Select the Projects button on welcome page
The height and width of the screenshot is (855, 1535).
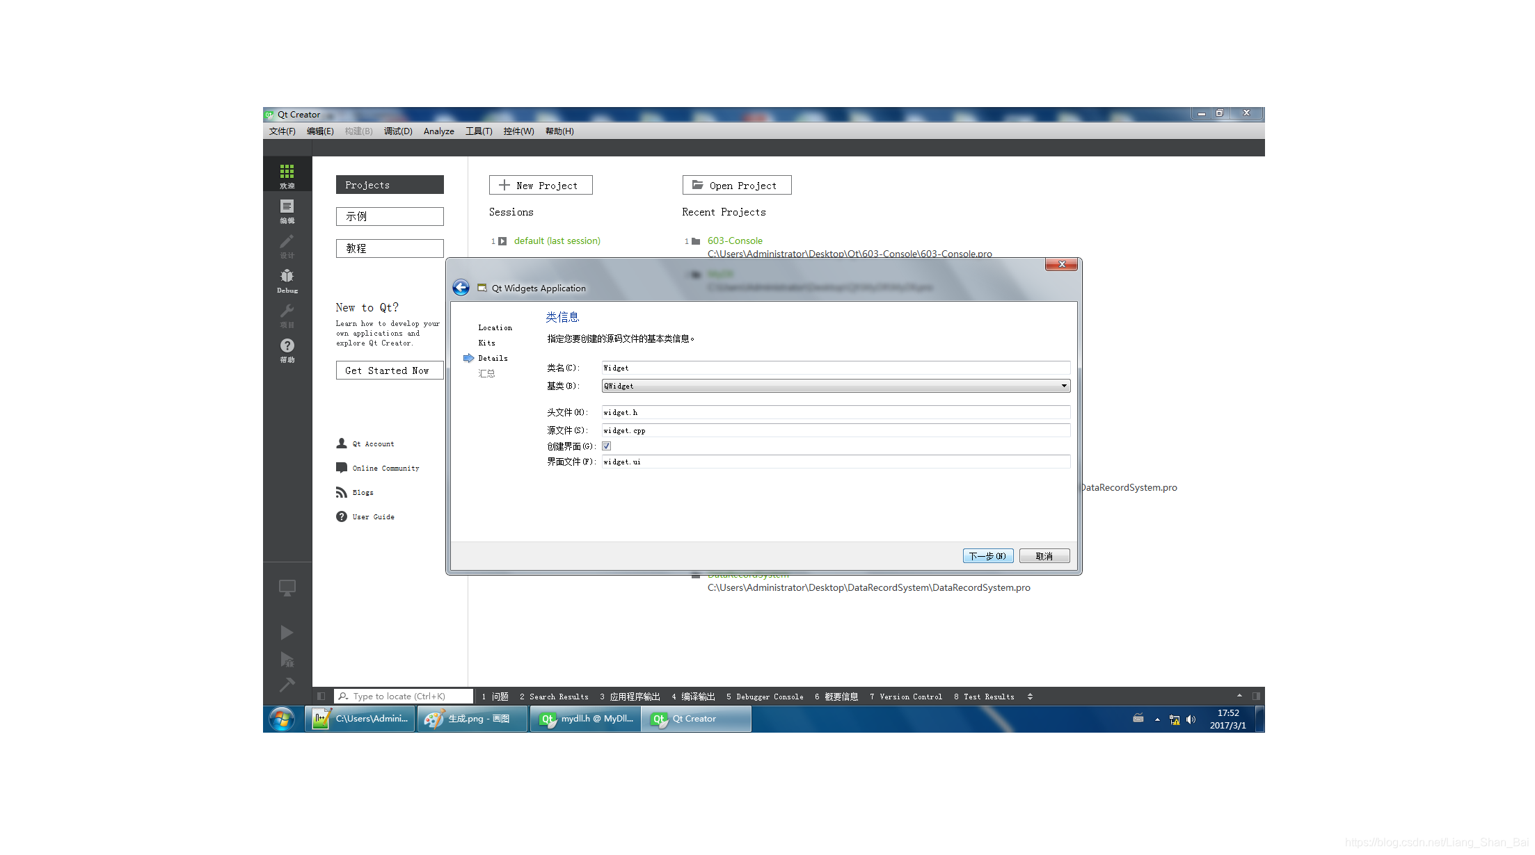[390, 185]
